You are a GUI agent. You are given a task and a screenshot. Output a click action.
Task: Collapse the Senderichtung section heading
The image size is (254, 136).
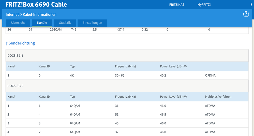point(20,43)
